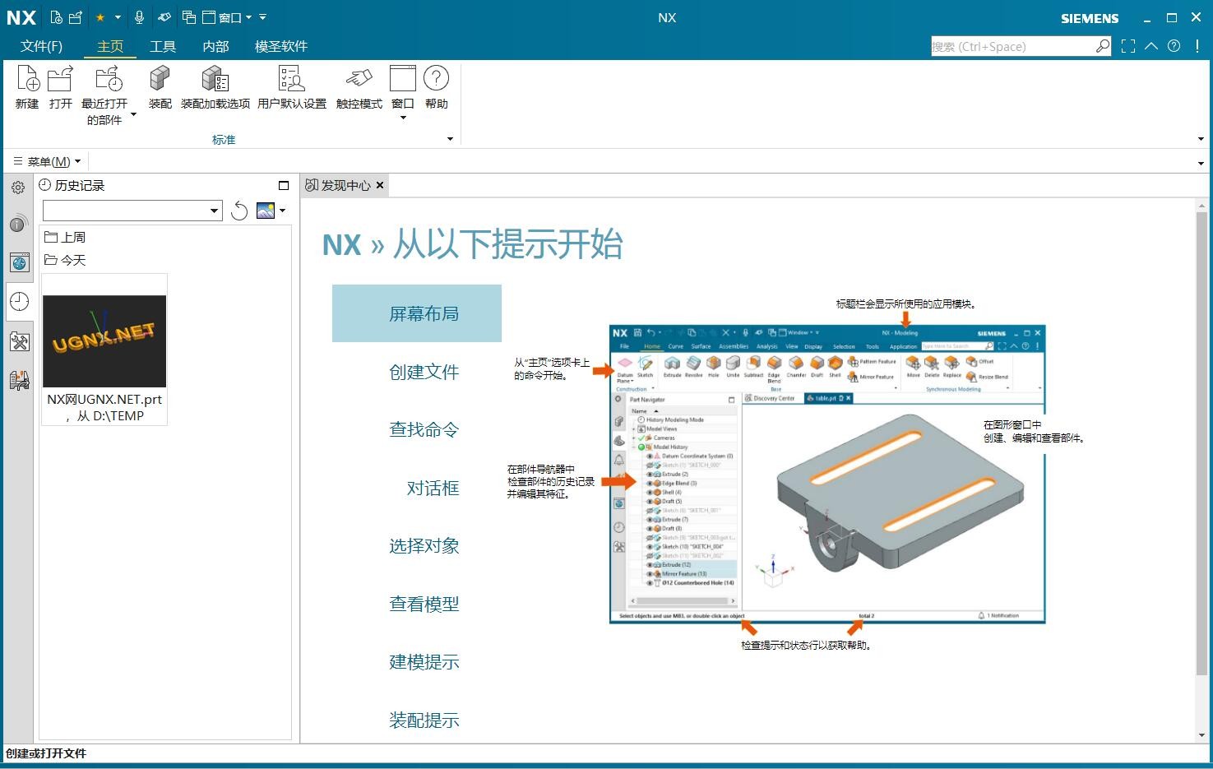1213x769 pixels.
Task: Open the history filter combo box
Action: click(x=132, y=211)
